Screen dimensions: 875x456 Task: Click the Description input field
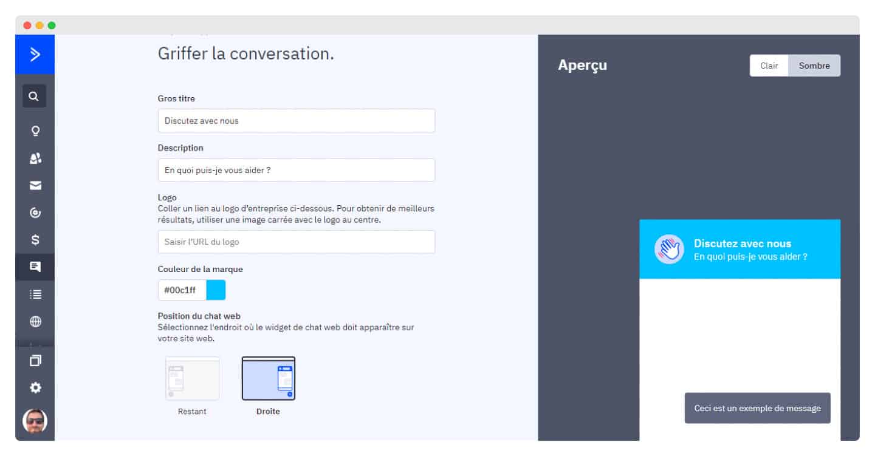297,170
